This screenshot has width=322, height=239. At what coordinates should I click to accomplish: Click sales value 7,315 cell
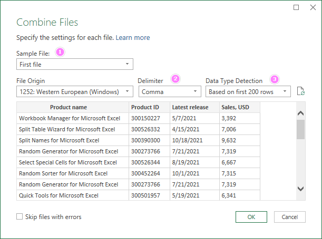[240, 173]
